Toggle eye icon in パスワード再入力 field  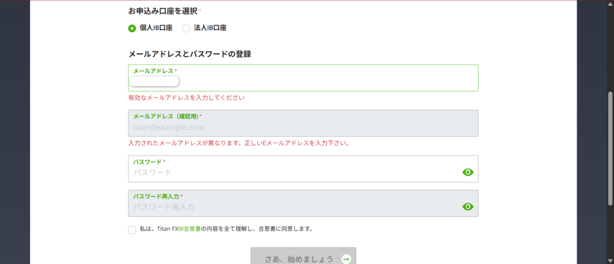[x=468, y=207]
